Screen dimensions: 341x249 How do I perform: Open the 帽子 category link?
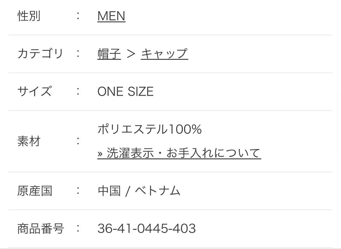[109, 54]
